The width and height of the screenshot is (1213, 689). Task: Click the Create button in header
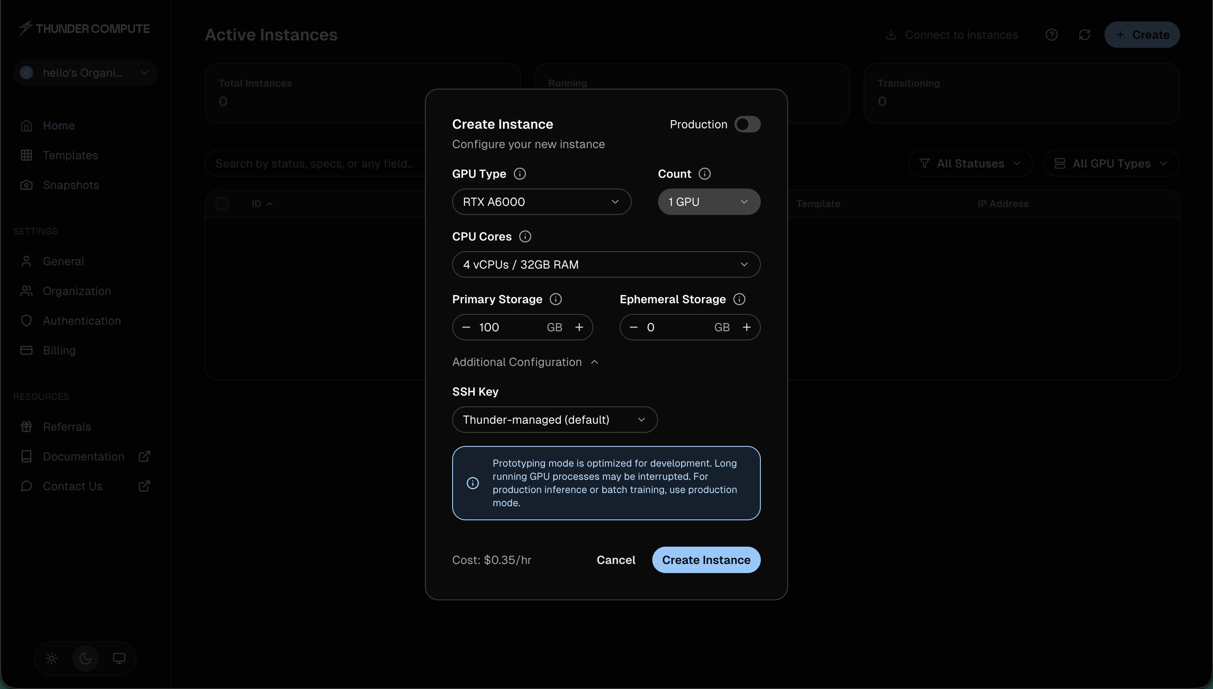[1142, 35]
